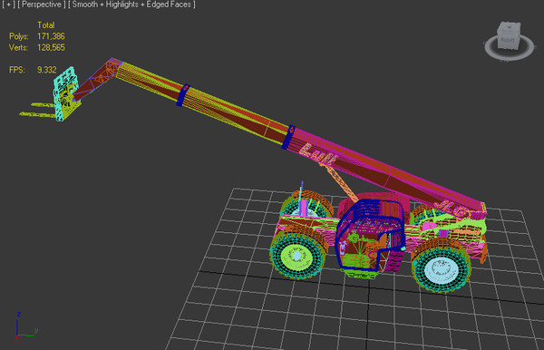This screenshot has width=544, height=350.
Task: Select the magenta boom section labeled Lull
Action: (x=385, y=171)
